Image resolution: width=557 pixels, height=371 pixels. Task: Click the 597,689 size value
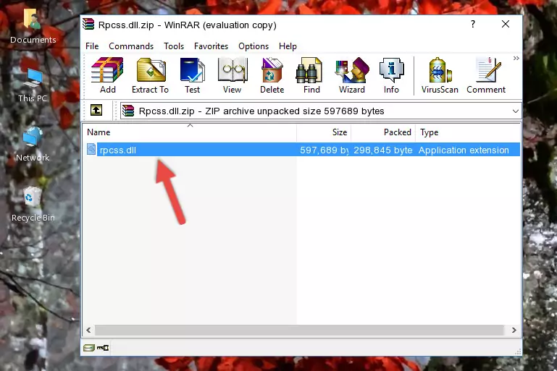[324, 150]
